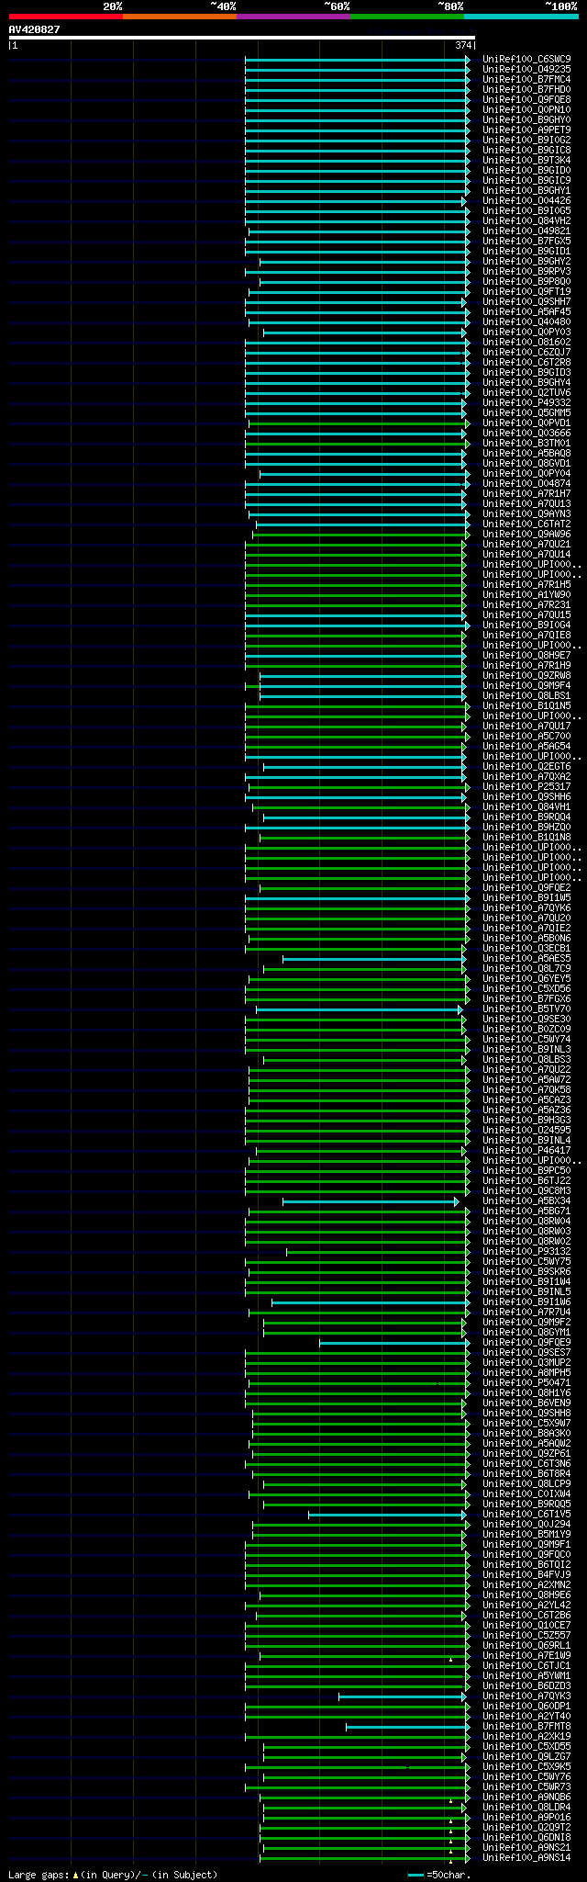Click the cyan alignment bar for UniRef100_Q9FQE9
Viewport: 587px width, 1882px height.
[394, 1342]
